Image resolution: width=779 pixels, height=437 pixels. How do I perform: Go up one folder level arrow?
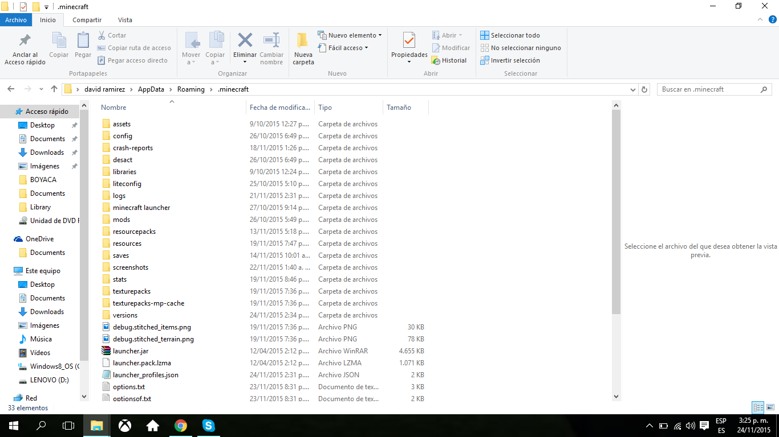coord(54,89)
